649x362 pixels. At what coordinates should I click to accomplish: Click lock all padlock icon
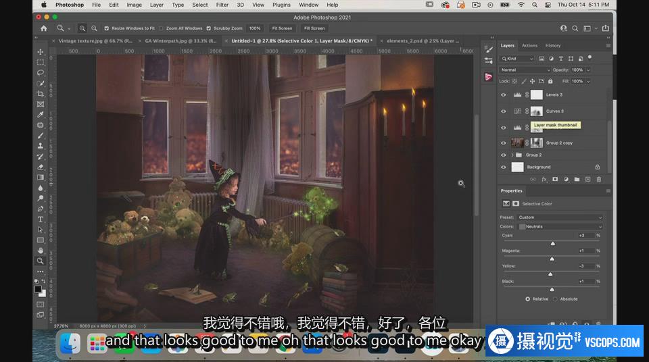[550, 81]
